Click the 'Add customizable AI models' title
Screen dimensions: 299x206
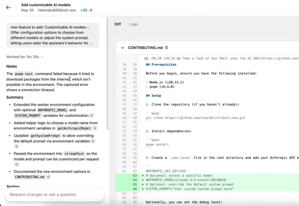coord(46,5)
